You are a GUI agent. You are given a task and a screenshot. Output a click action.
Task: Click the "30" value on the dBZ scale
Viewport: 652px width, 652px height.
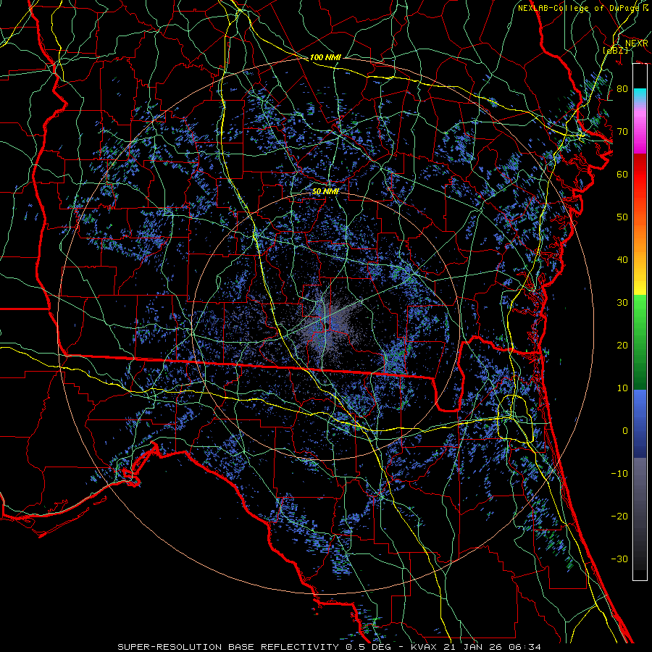622,302
